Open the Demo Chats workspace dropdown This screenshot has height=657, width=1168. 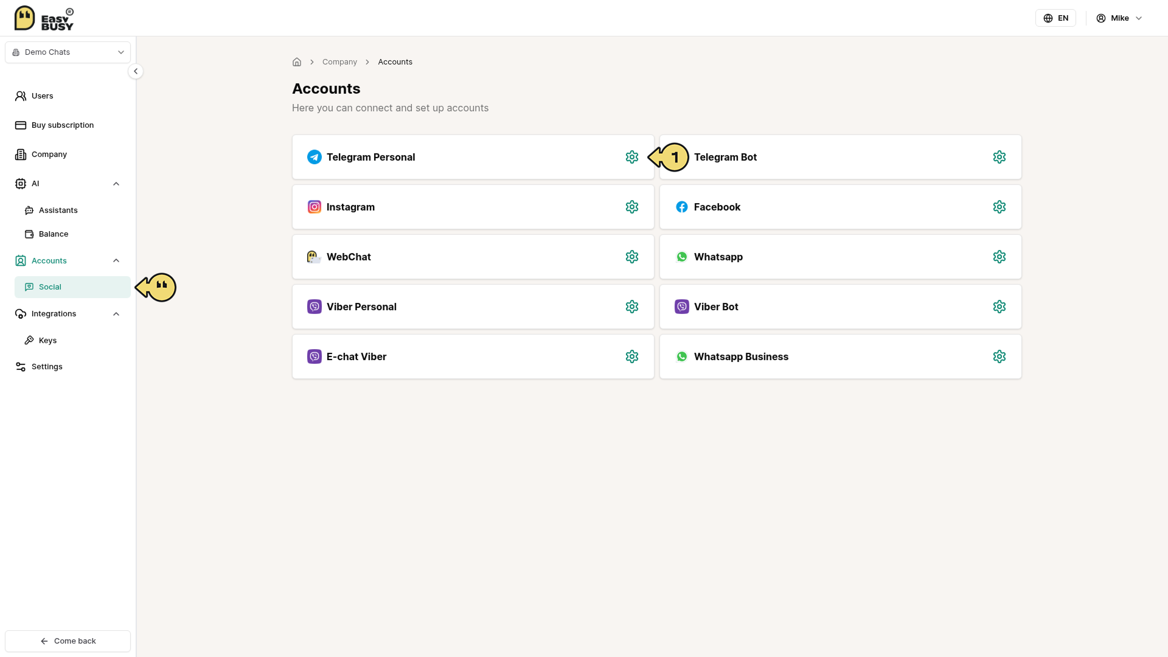click(x=68, y=52)
